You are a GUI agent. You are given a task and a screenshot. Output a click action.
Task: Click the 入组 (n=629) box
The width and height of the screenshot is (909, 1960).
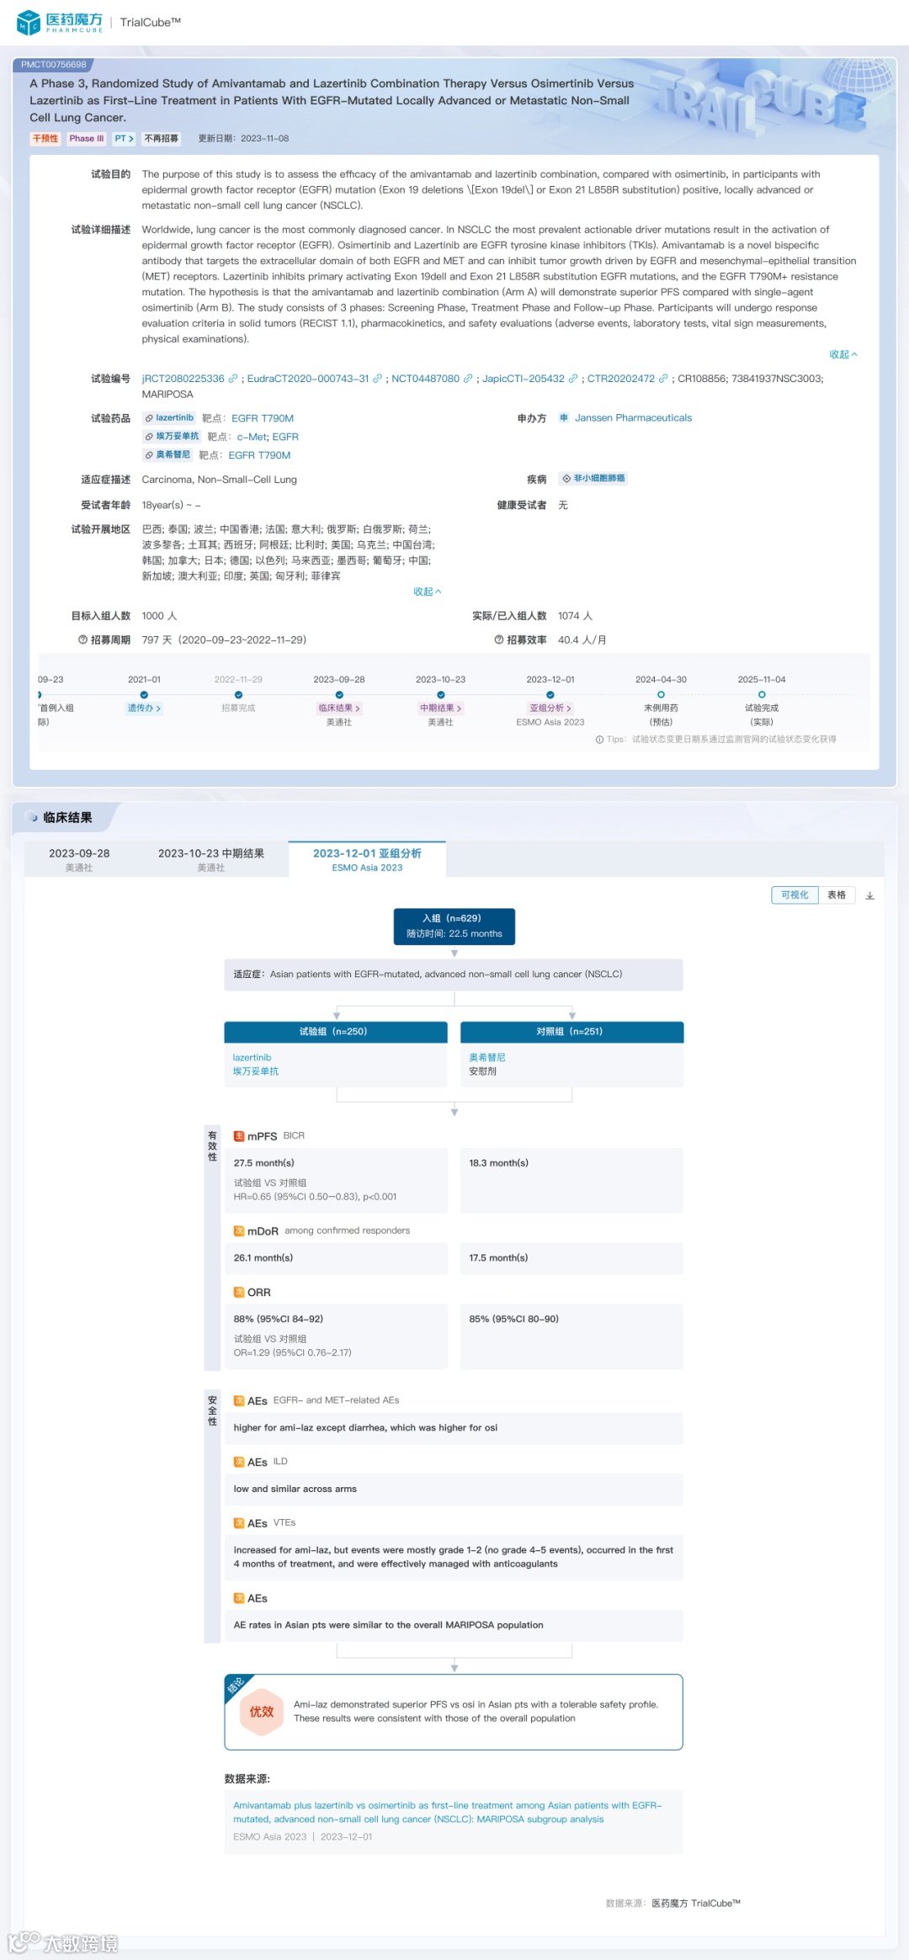pos(454,927)
